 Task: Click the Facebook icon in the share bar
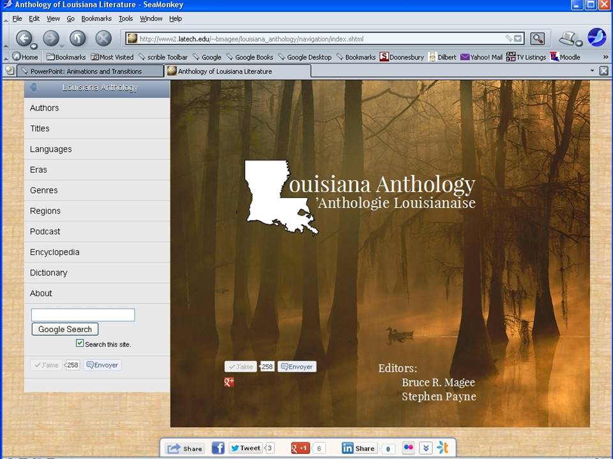218,448
